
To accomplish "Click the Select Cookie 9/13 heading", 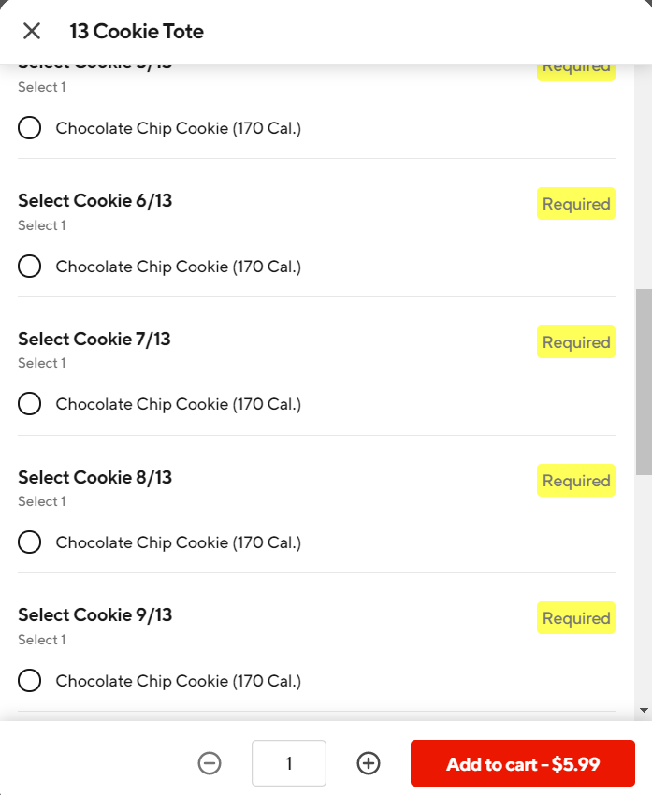I will pyautogui.click(x=95, y=615).
